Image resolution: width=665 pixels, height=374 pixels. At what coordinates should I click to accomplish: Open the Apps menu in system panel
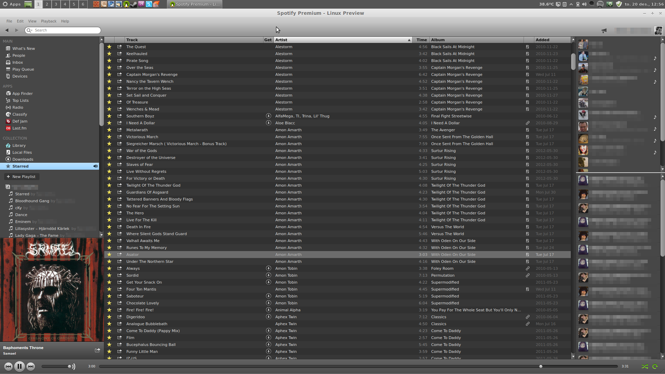tap(12, 4)
